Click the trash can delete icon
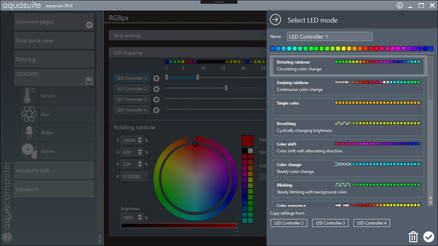The image size is (438, 246). [x=413, y=237]
